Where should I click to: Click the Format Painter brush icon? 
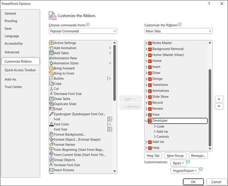[x=51, y=144]
